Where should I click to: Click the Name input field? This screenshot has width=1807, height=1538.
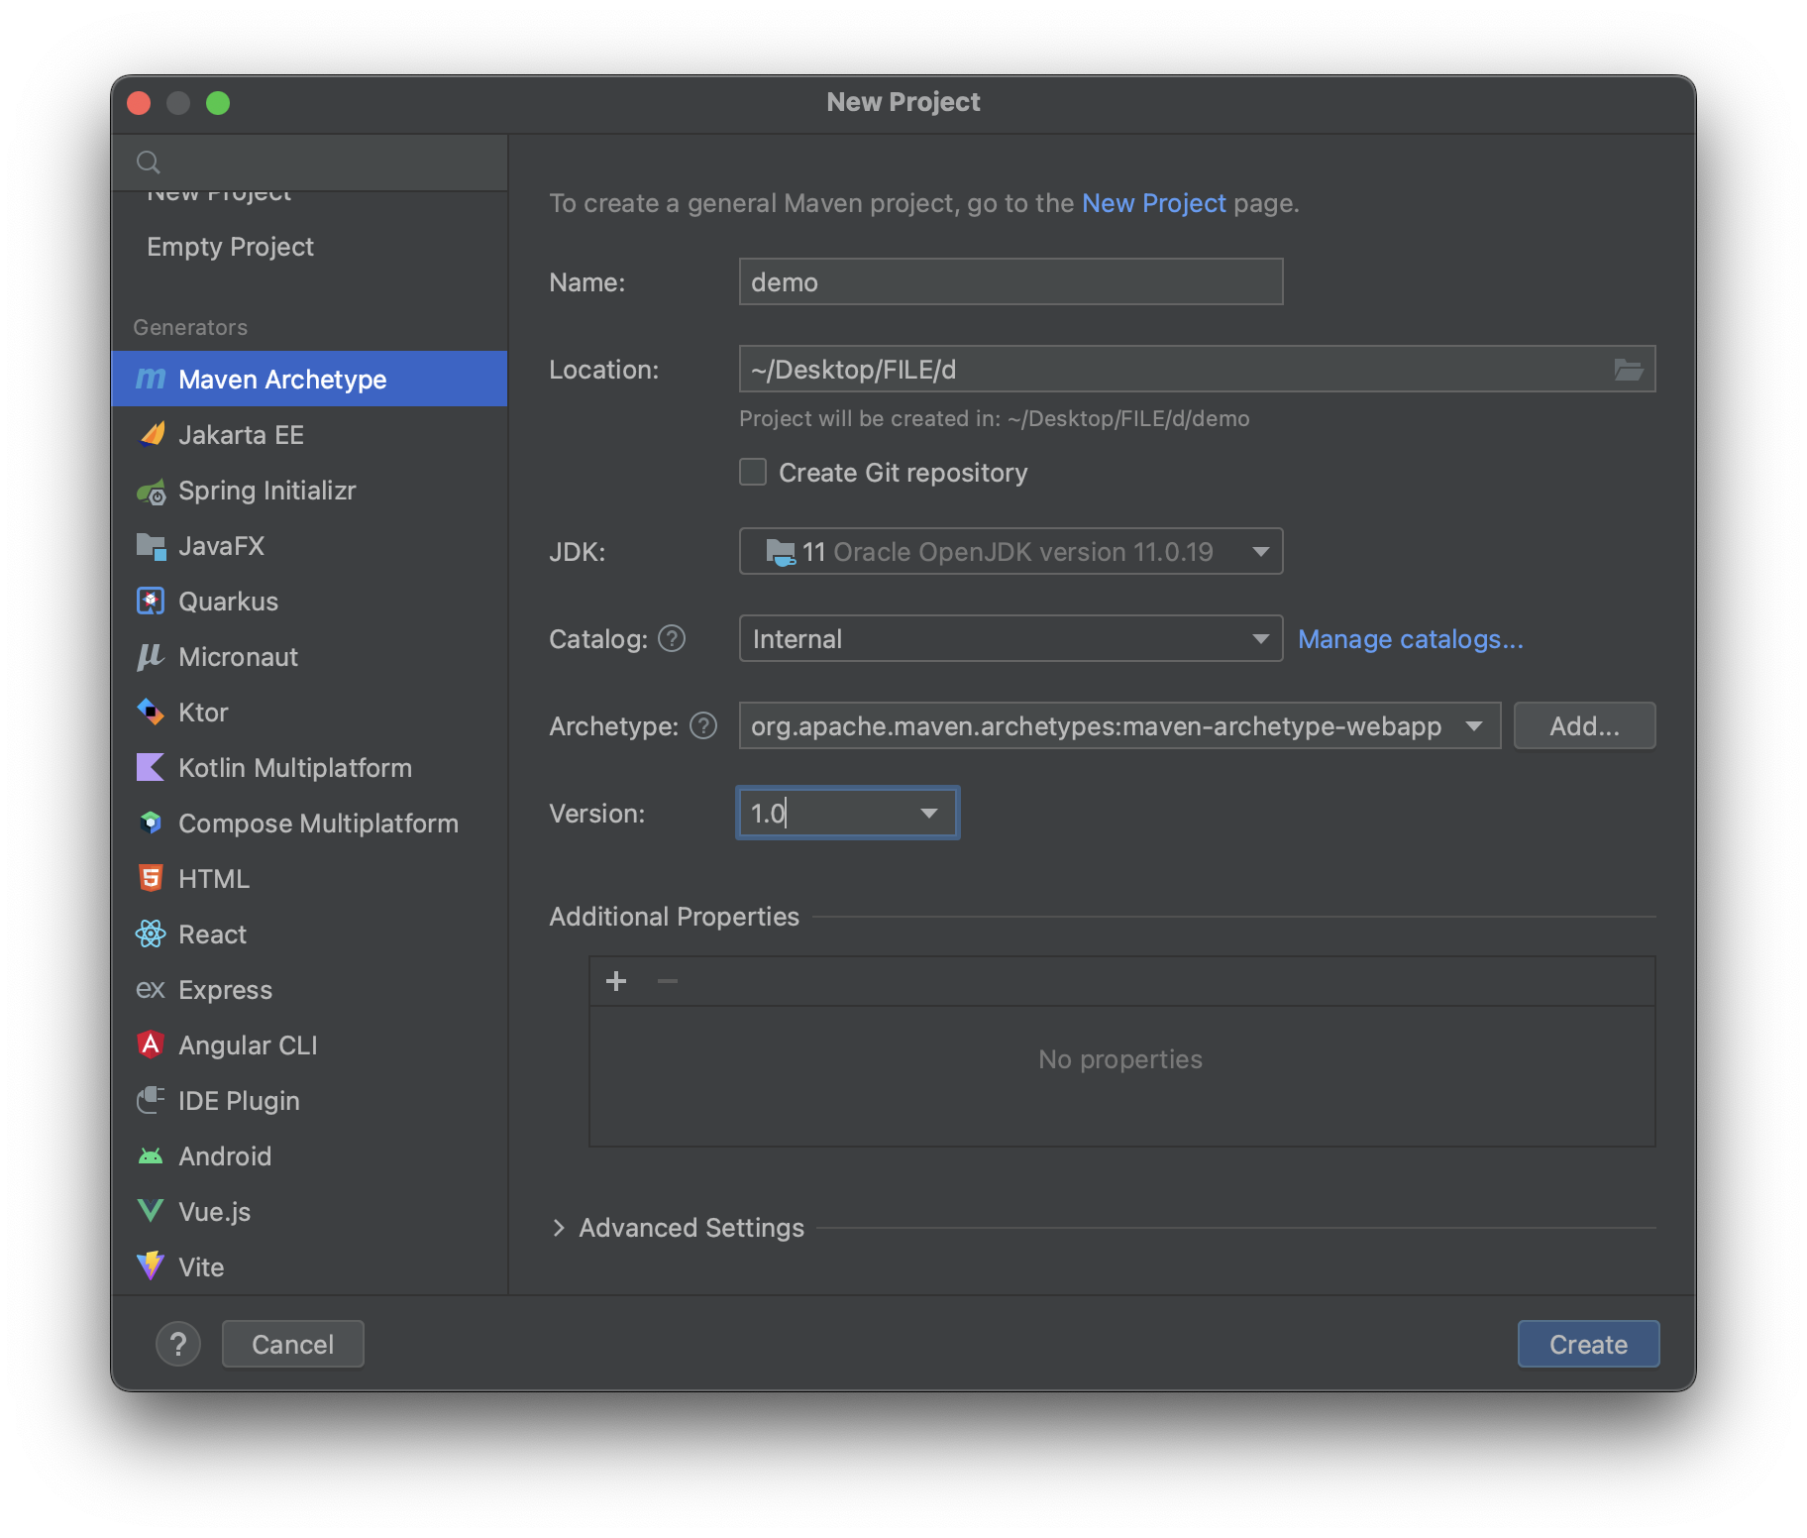1010,282
